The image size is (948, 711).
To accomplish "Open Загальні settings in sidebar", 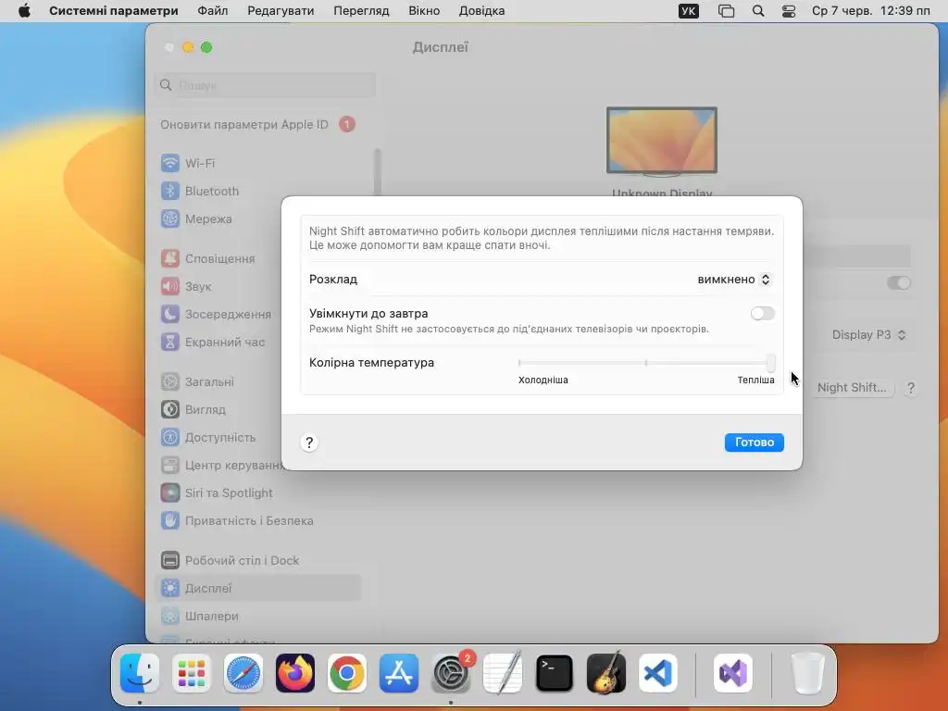I will click(x=197, y=382).
